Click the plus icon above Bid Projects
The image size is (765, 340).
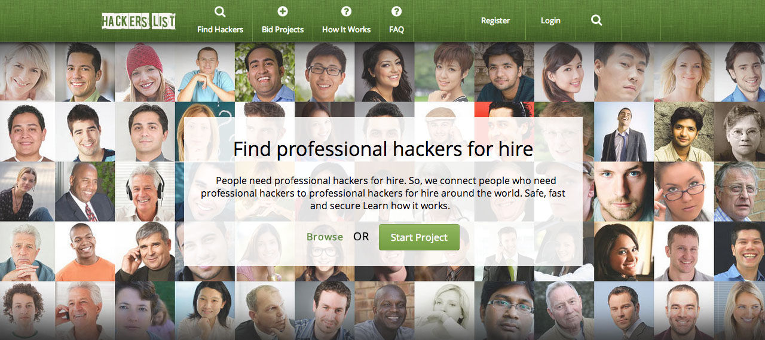point(283,11)
